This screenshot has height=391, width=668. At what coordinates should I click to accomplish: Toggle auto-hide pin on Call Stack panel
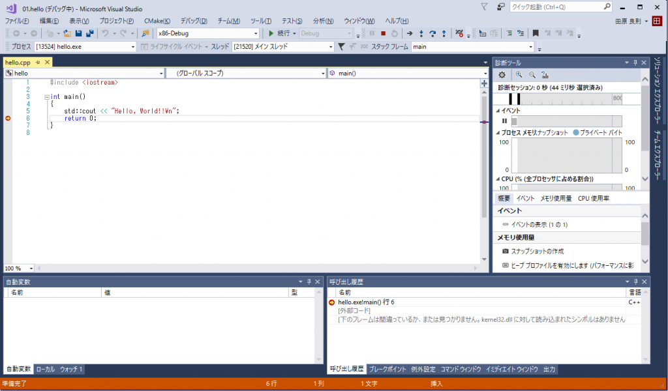click(x=635, y=282)
